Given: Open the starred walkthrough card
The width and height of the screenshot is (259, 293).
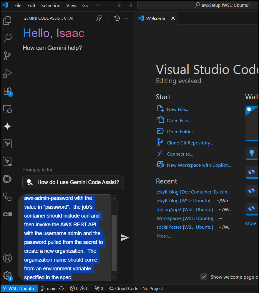Looking at the screenshot, I should [252, 123].
